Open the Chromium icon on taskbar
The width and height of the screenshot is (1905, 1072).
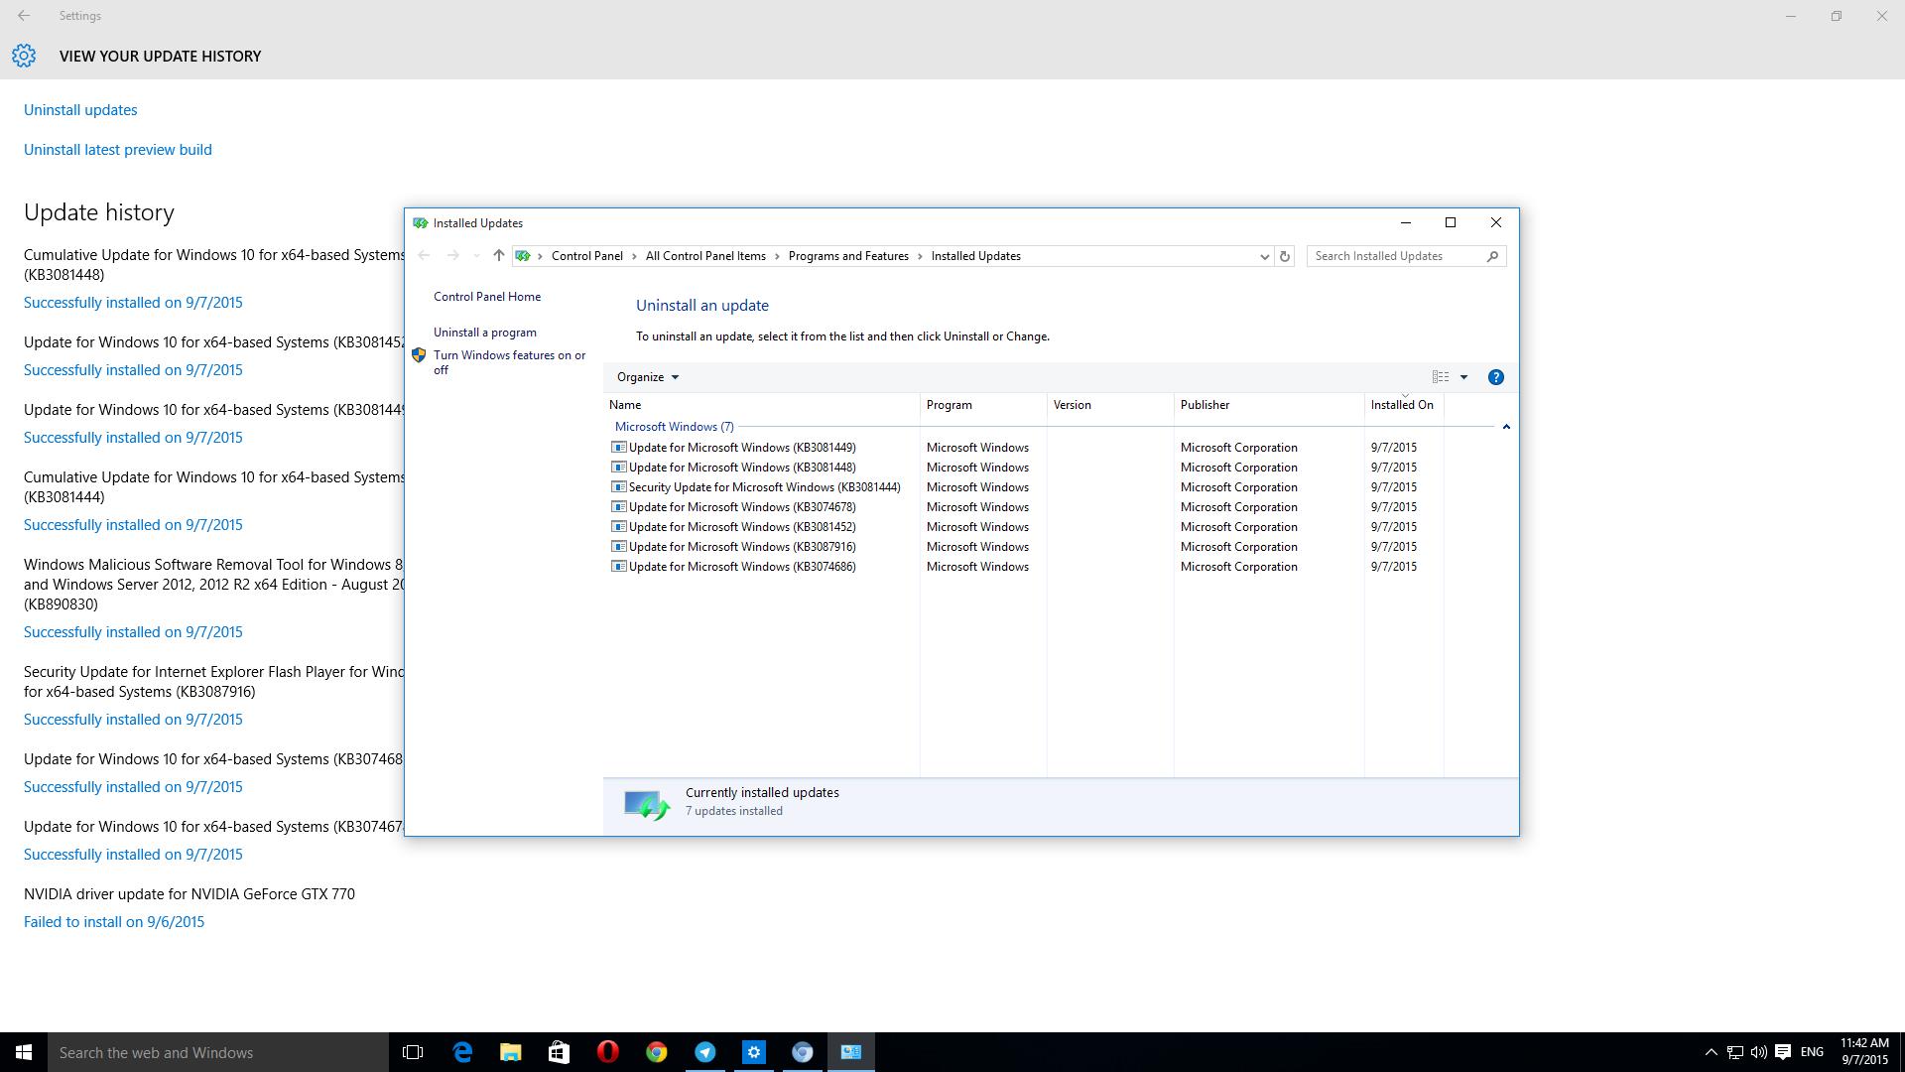click(x=803, y=1052)
